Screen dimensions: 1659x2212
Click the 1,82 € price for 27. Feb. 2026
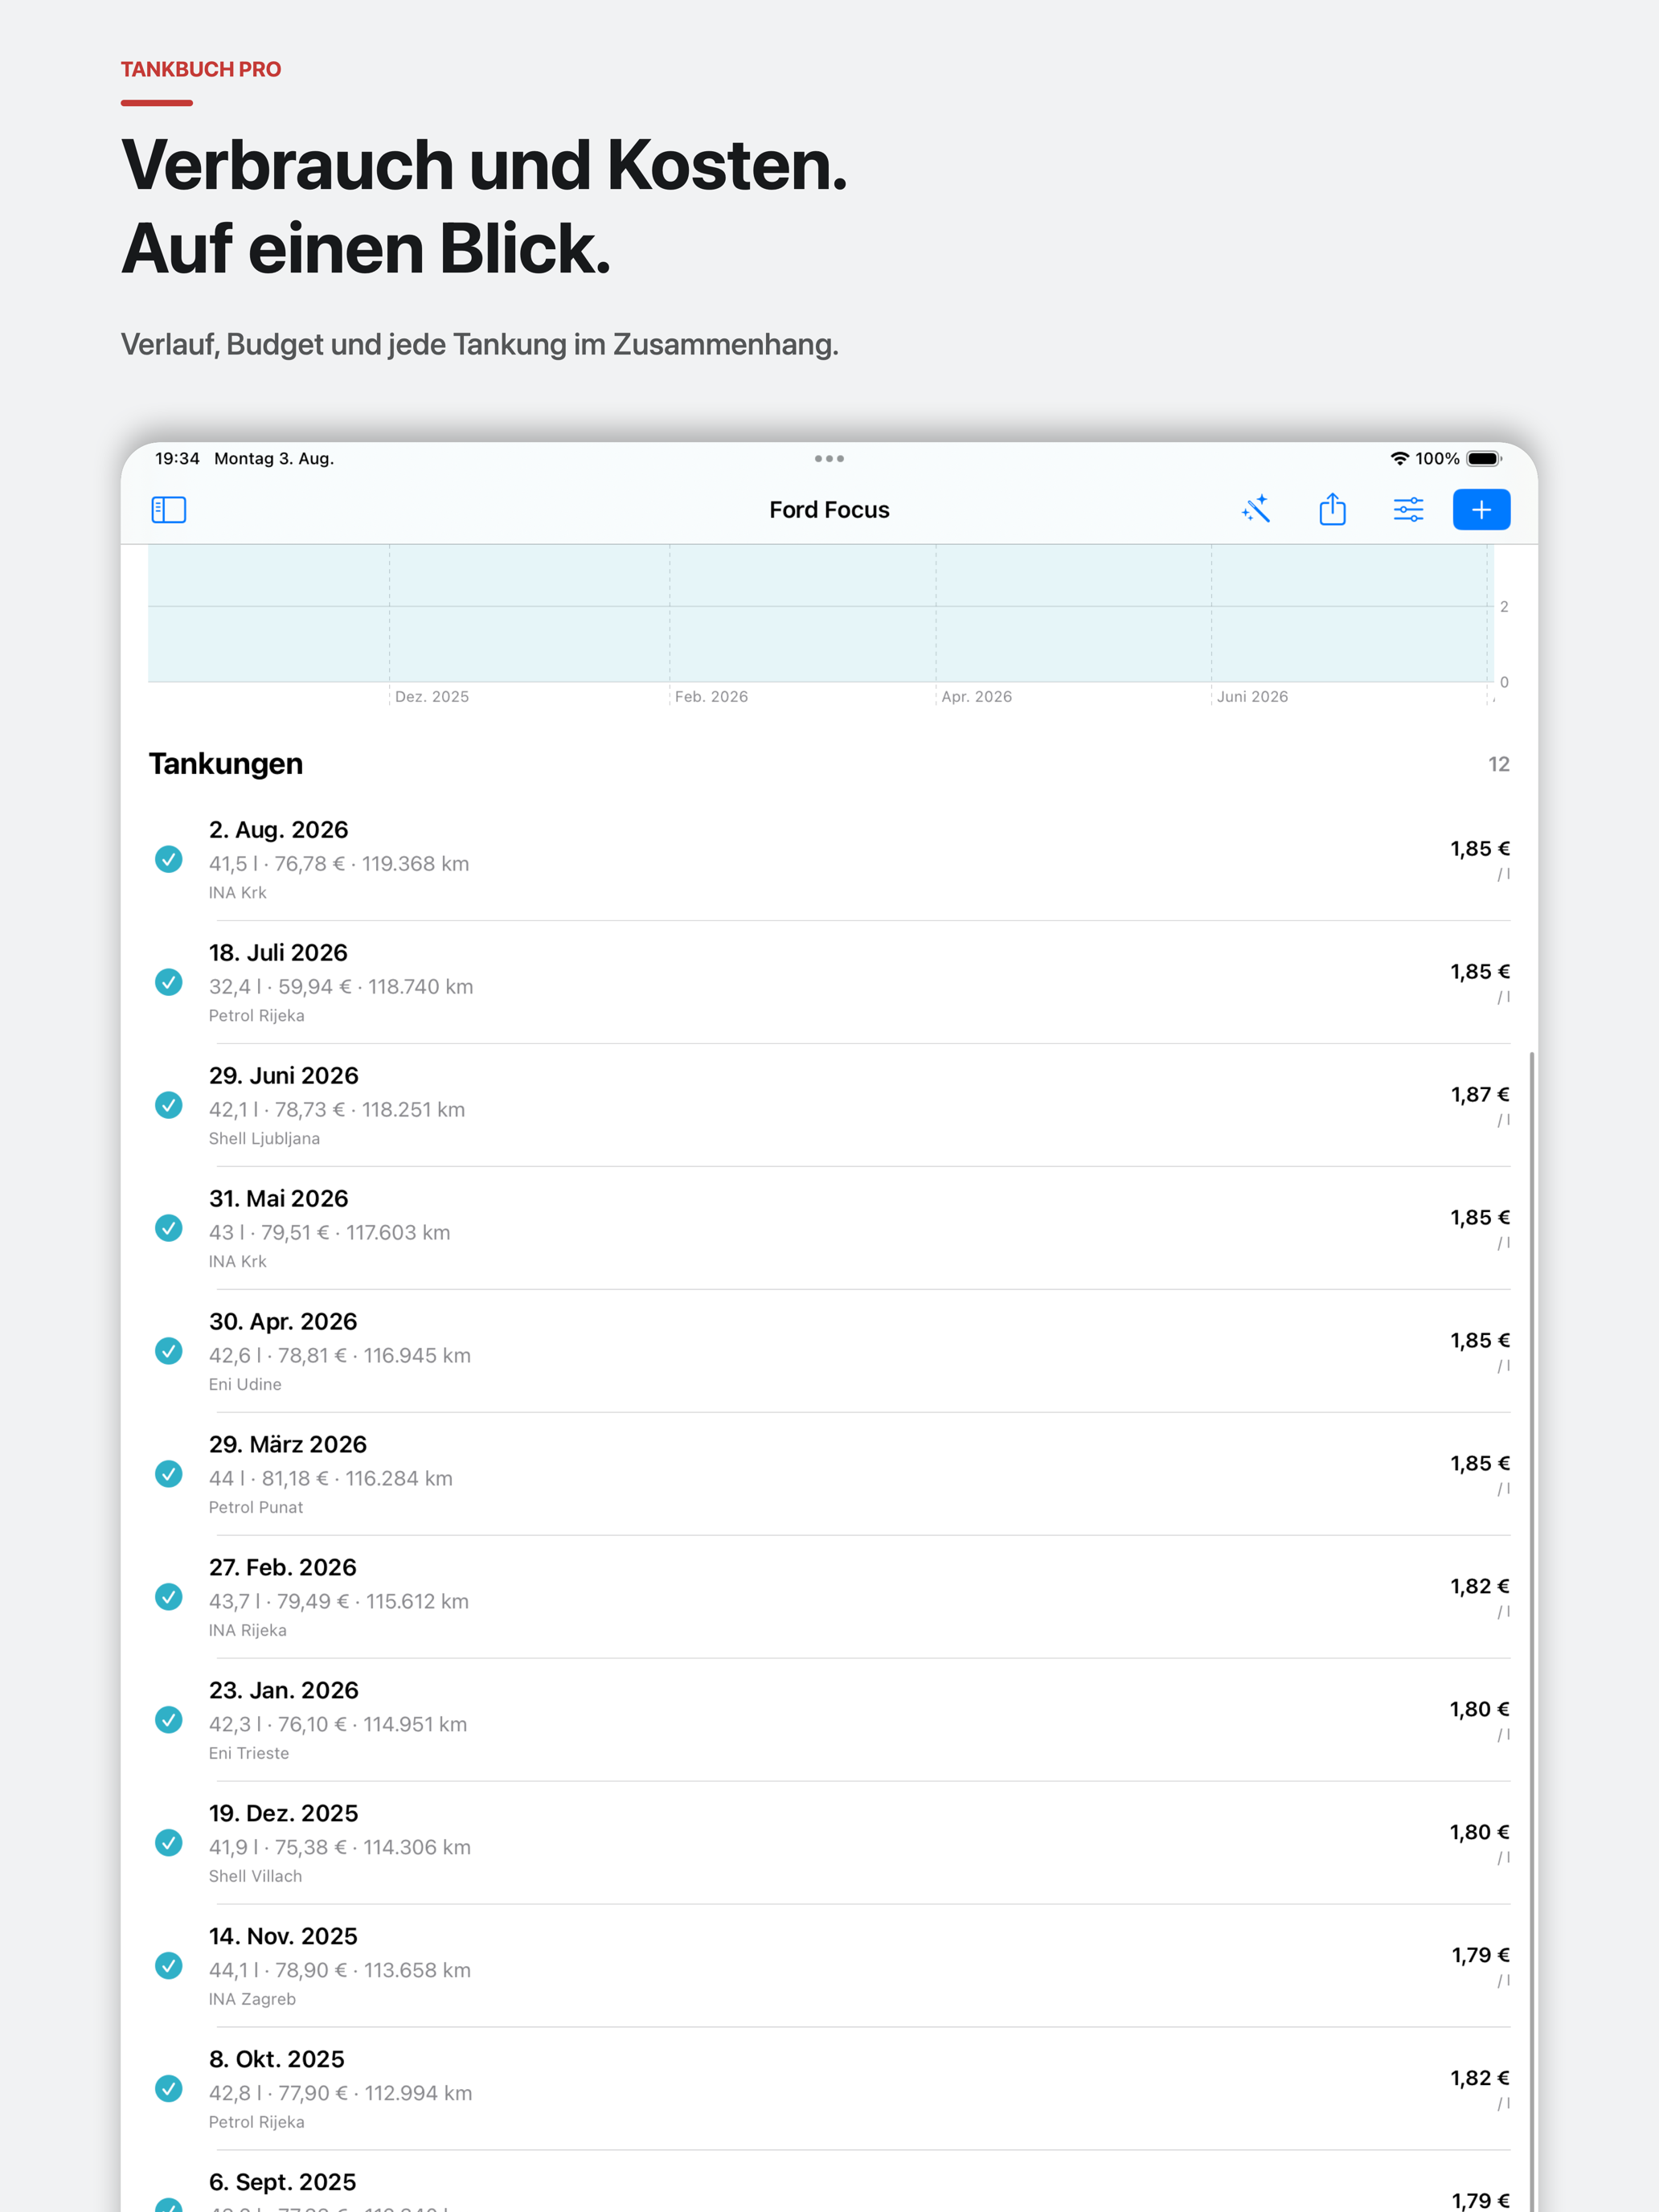tap(1480, 1587)
